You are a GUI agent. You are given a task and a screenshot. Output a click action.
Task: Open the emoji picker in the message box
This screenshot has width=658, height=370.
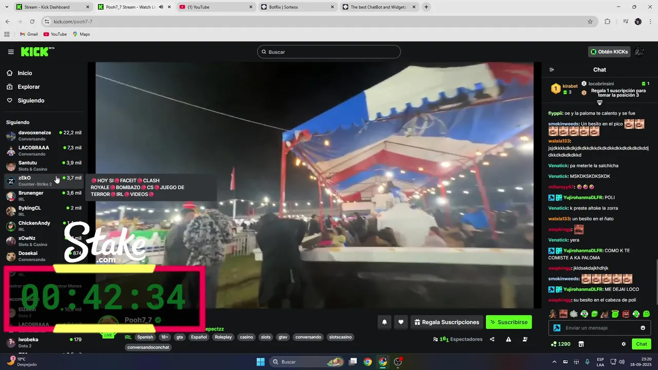coord(643,328)
